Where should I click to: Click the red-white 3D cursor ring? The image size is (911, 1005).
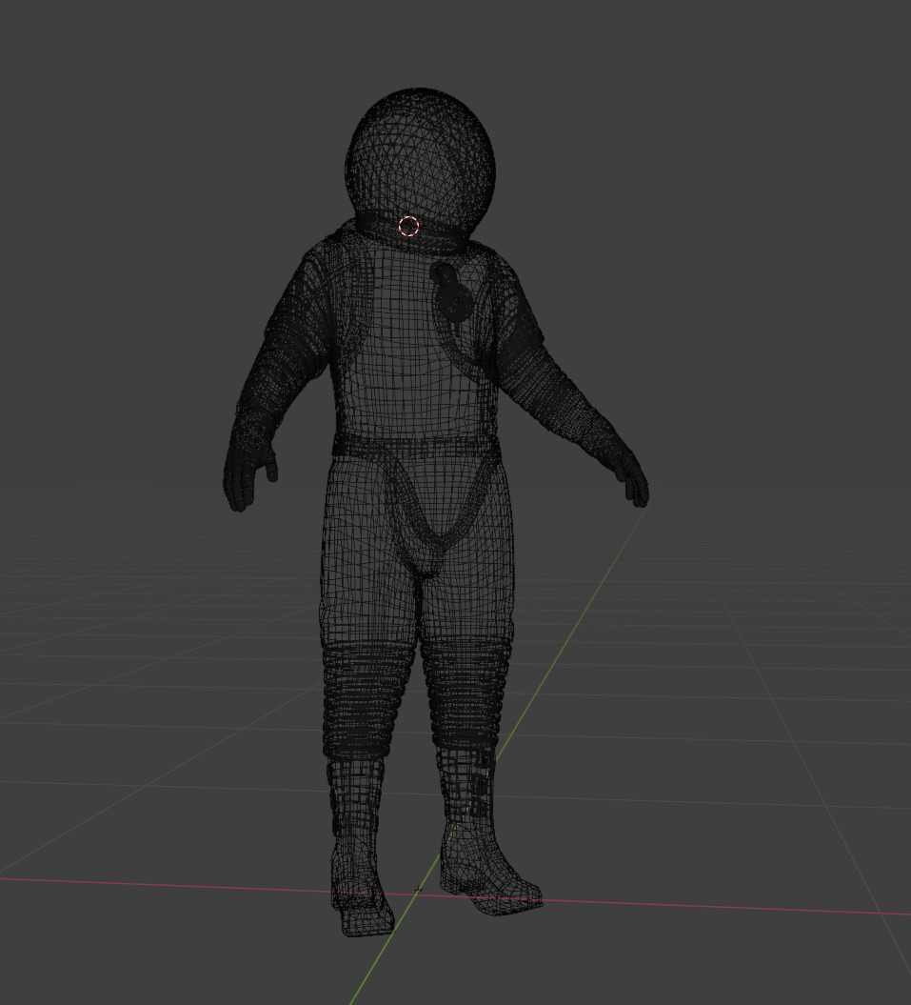click(x=408, y=226)
